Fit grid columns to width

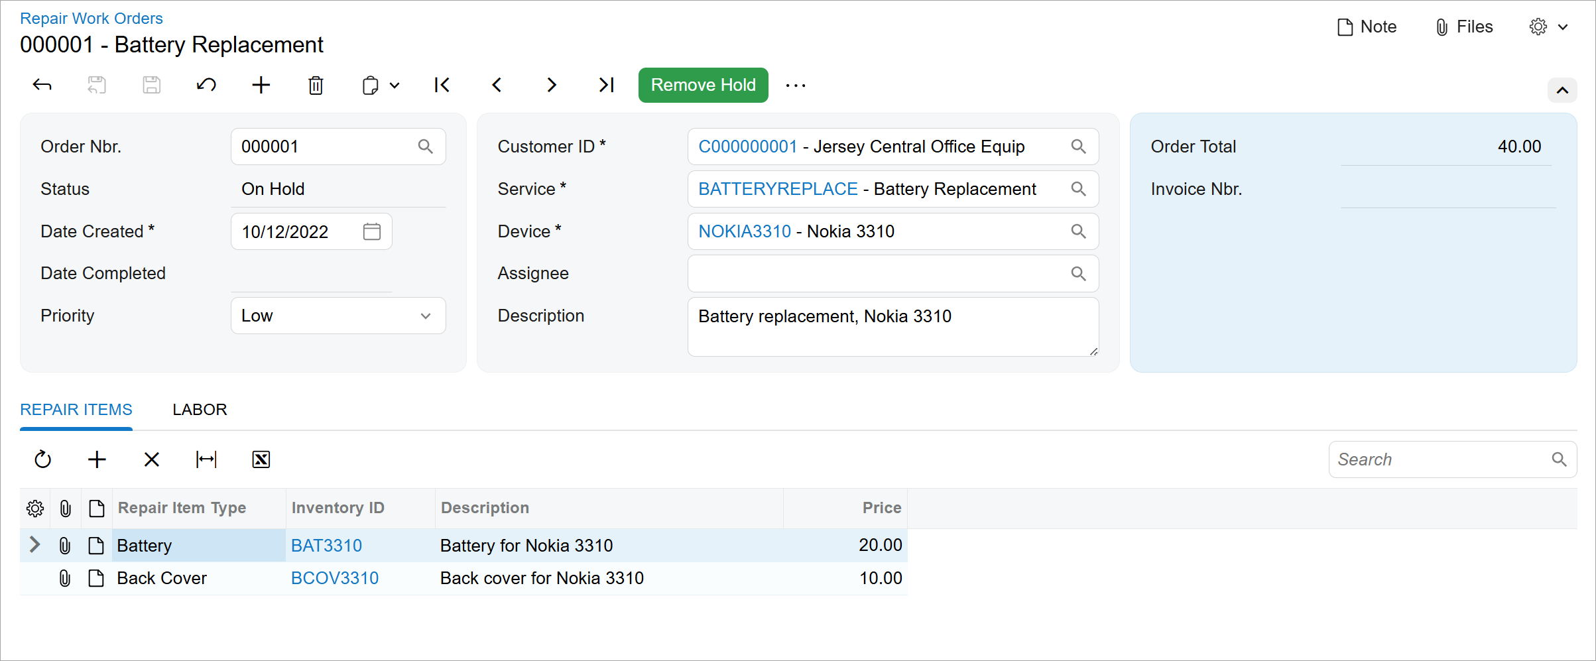click(x=206, y=459)
